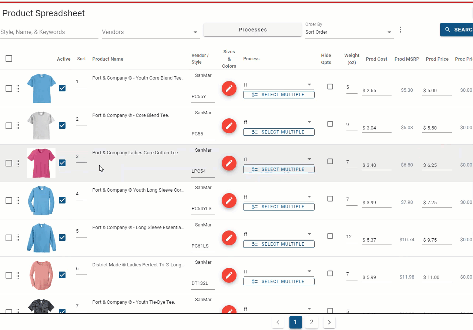473x330 pixels.
Task: Click the Product Name column header
Action: pyautogui.click(x=108, y=59)
